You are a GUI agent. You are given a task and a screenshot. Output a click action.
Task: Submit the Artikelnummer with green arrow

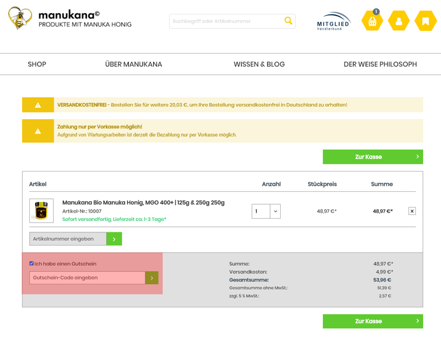click(x=114, y=239)
